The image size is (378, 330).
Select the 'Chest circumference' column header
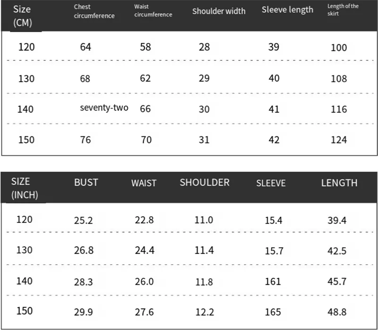(94, 11)
